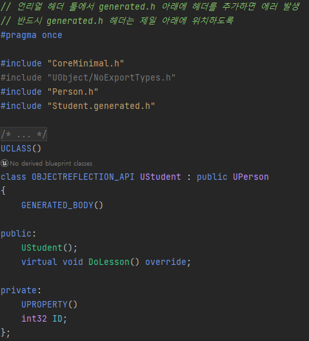Click the "Student.generated.h" include string
Viewport: 309px width, 341px height.
tap(101, 106)
